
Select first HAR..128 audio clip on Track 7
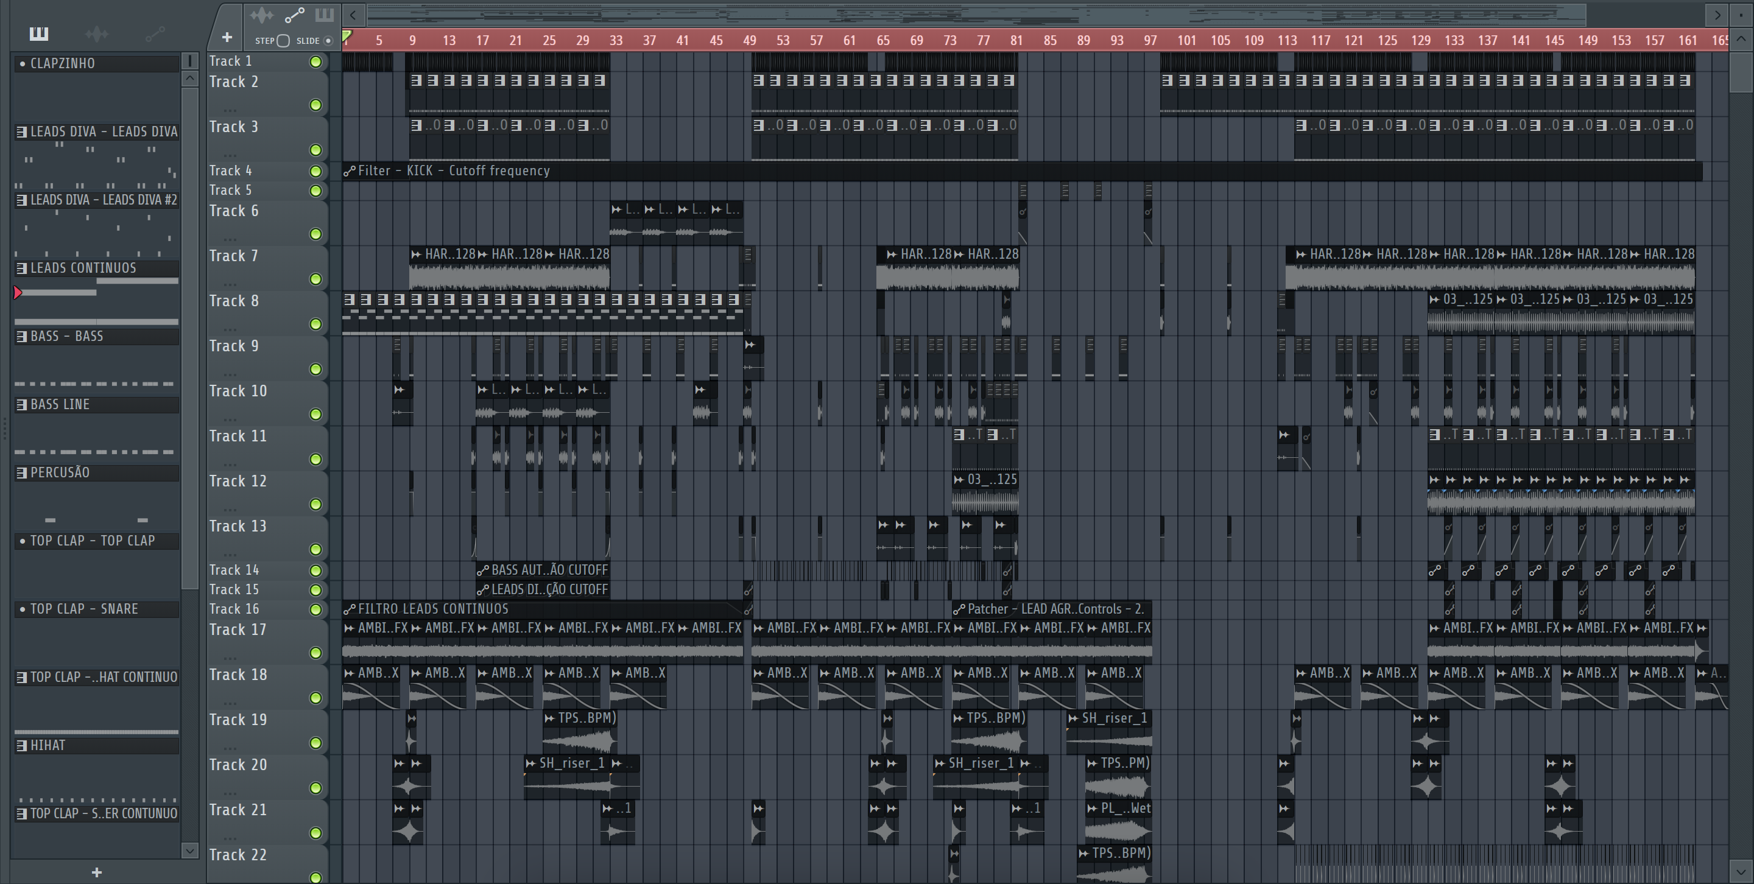pyautogui.click(x=443, y=269)
